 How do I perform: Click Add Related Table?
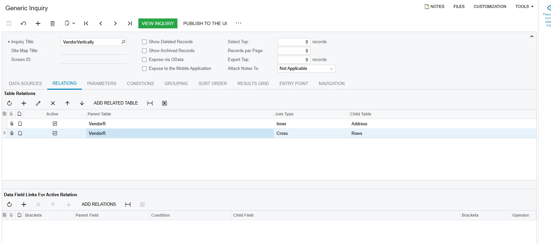[x=116, y=103]
